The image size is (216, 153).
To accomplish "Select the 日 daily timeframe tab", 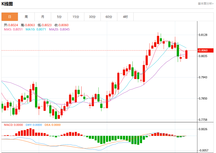I will coord(10,17).
